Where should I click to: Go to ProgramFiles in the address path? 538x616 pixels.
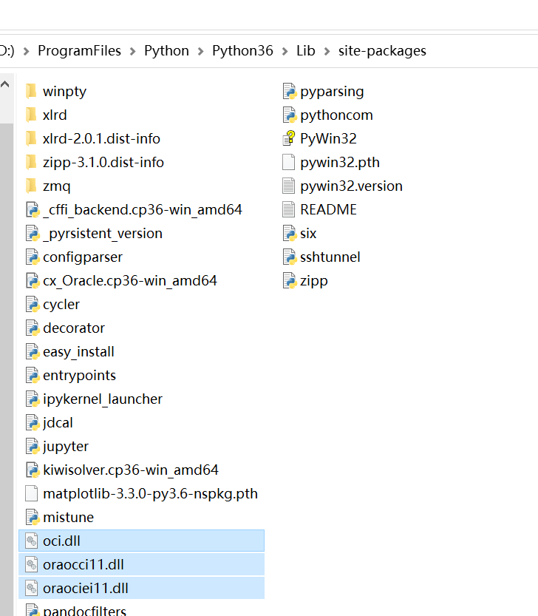coord(79,51)
